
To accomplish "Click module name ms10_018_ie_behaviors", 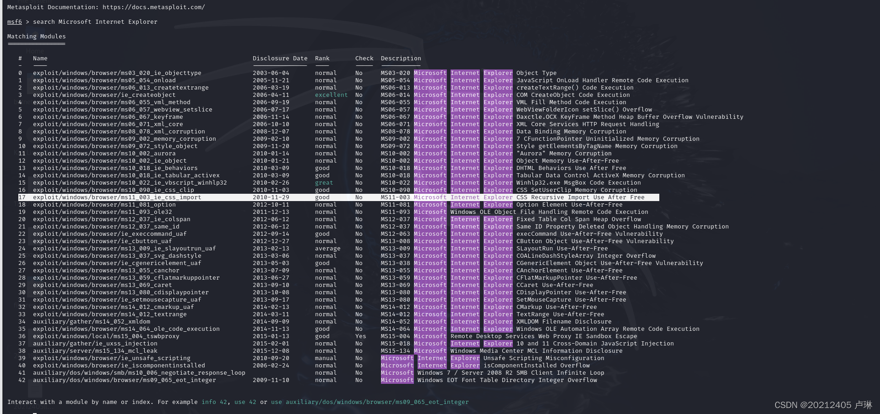I will pyautogui.click(x=115, y=168).
